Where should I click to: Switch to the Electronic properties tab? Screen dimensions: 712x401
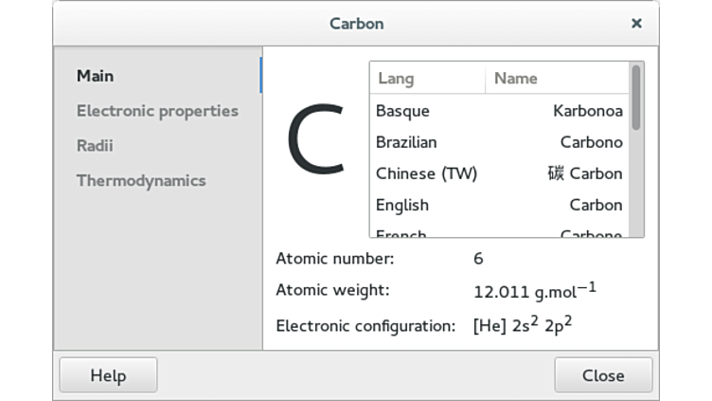157,111
